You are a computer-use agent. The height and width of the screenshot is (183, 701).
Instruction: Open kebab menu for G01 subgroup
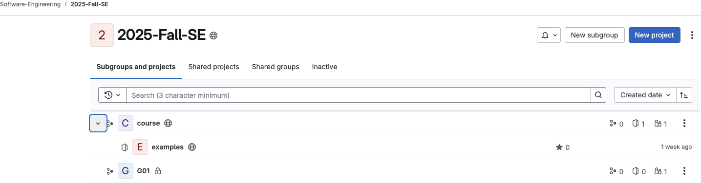[684, 171]
